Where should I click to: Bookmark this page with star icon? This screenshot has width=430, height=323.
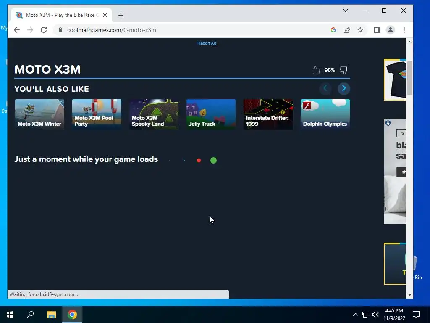pyautogui.click(x=360, y=30)
